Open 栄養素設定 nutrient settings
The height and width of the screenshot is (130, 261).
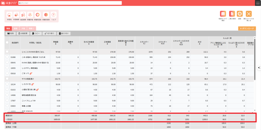coord(37,15)
